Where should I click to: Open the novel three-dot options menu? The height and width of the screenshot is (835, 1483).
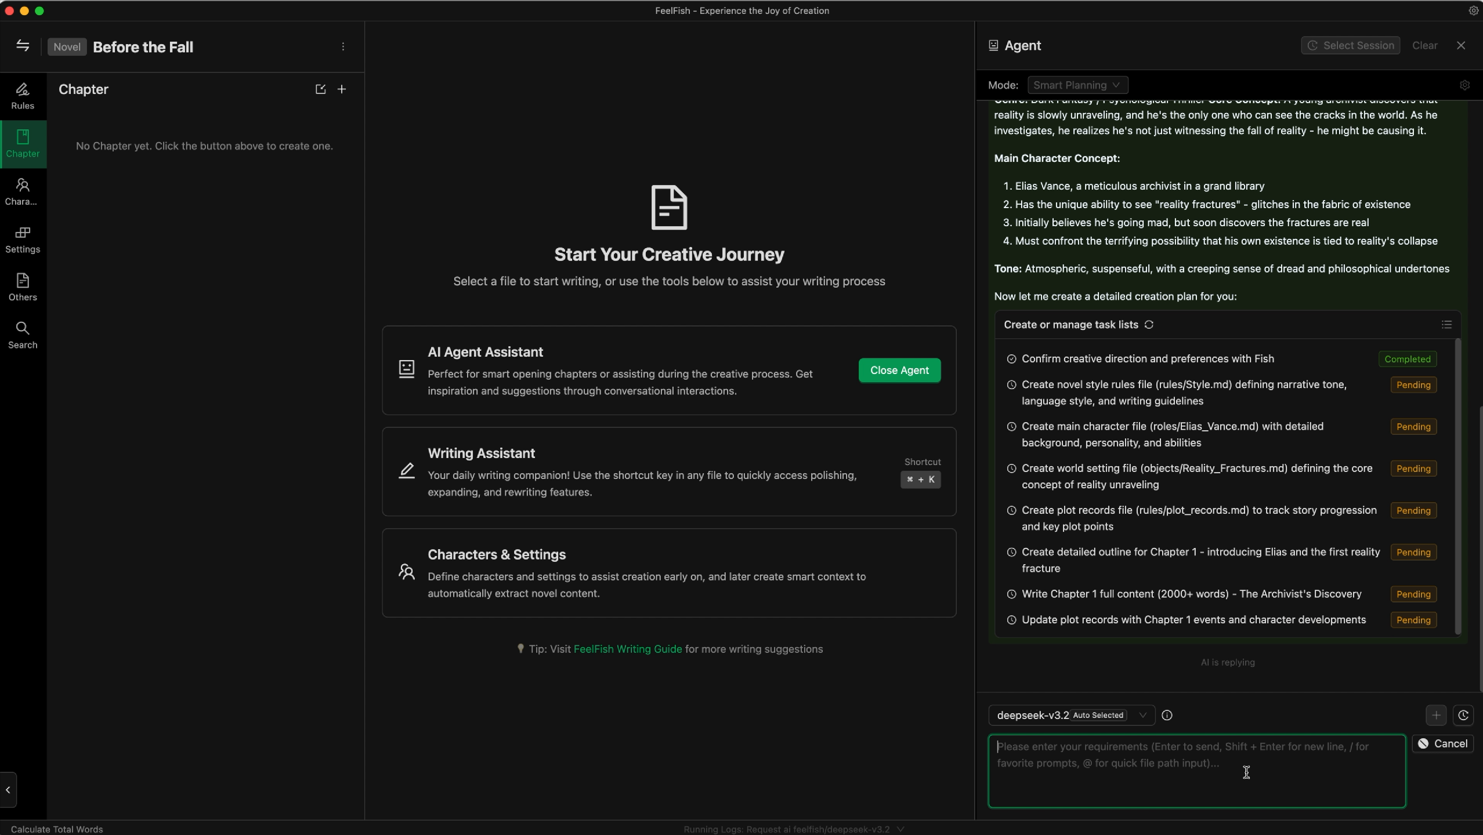click(343, 46)
